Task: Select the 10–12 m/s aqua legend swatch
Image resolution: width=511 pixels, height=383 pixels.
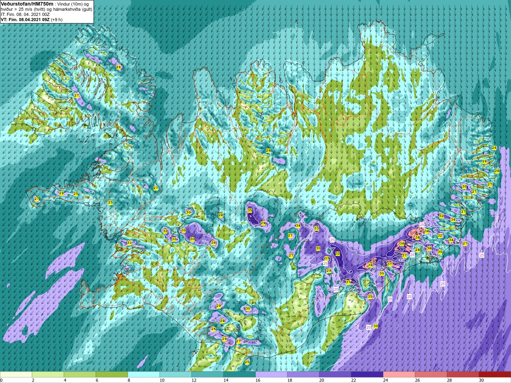Action: click(x=176, y=375)
